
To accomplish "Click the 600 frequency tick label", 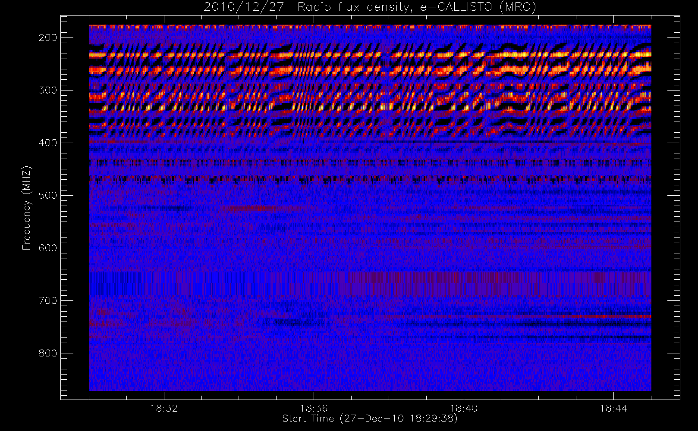I will pyautogui.click(x=48, y=248).
